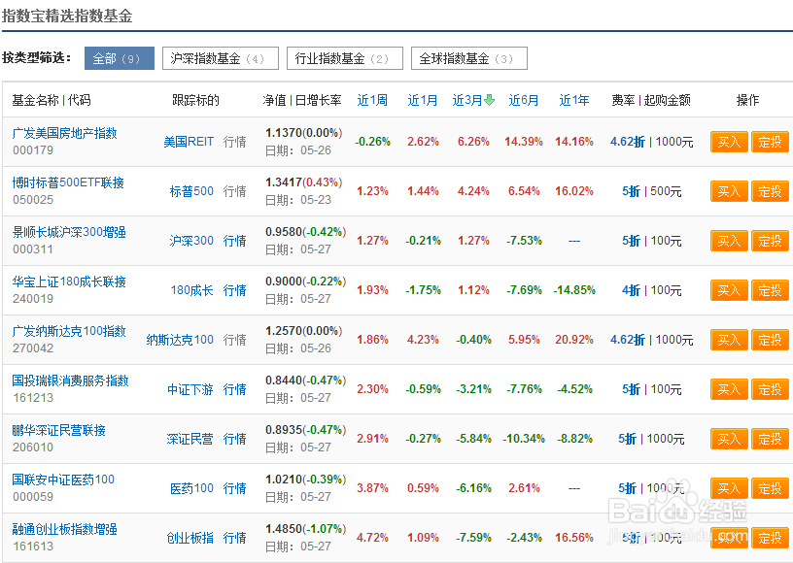
Task: Open fund 国联安中证医药100
Action: [63, 480]
